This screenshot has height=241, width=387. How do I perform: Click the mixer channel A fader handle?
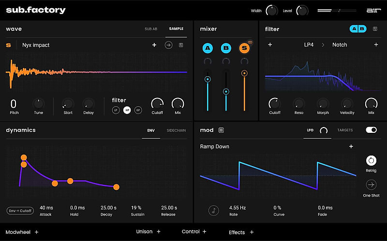[208, 79]
